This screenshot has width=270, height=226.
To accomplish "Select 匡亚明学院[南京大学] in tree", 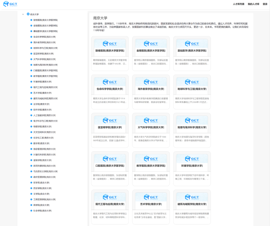I will point(43,54).
